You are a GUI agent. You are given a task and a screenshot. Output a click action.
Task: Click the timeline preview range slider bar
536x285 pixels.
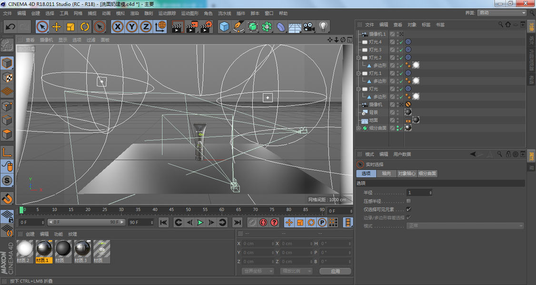tap(87, 222)
